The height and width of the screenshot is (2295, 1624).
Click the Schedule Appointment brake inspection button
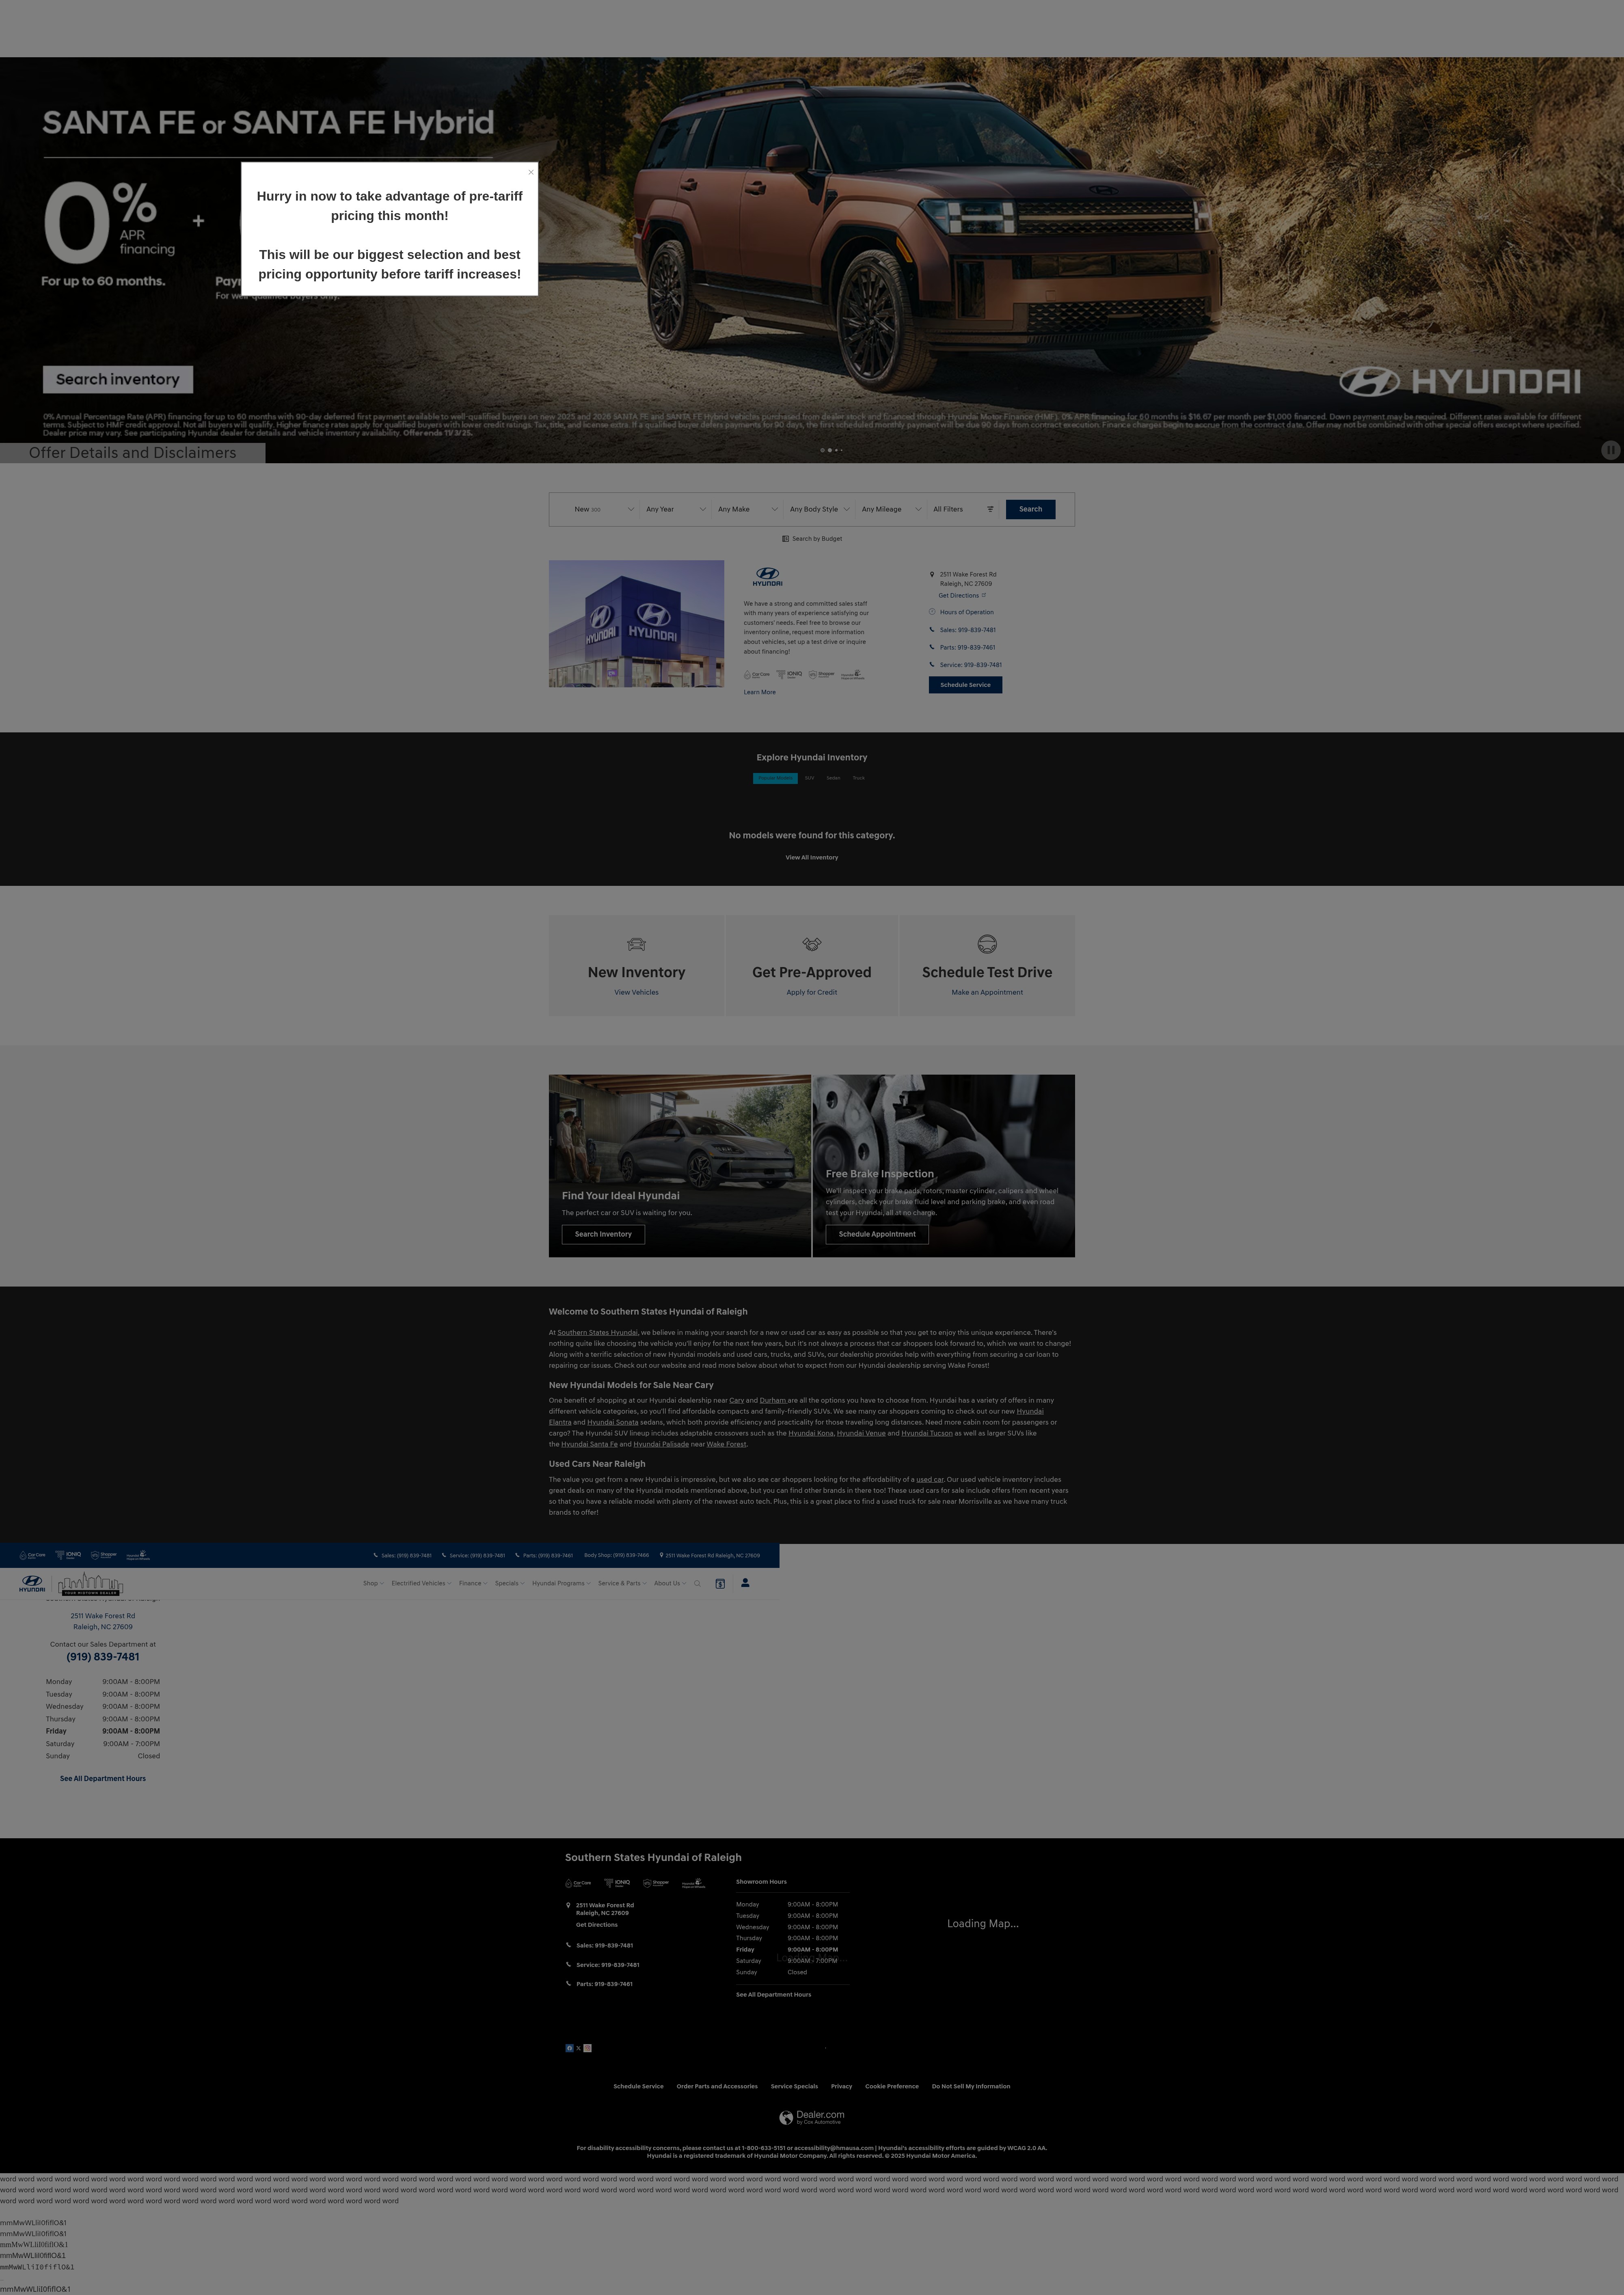877,1234
